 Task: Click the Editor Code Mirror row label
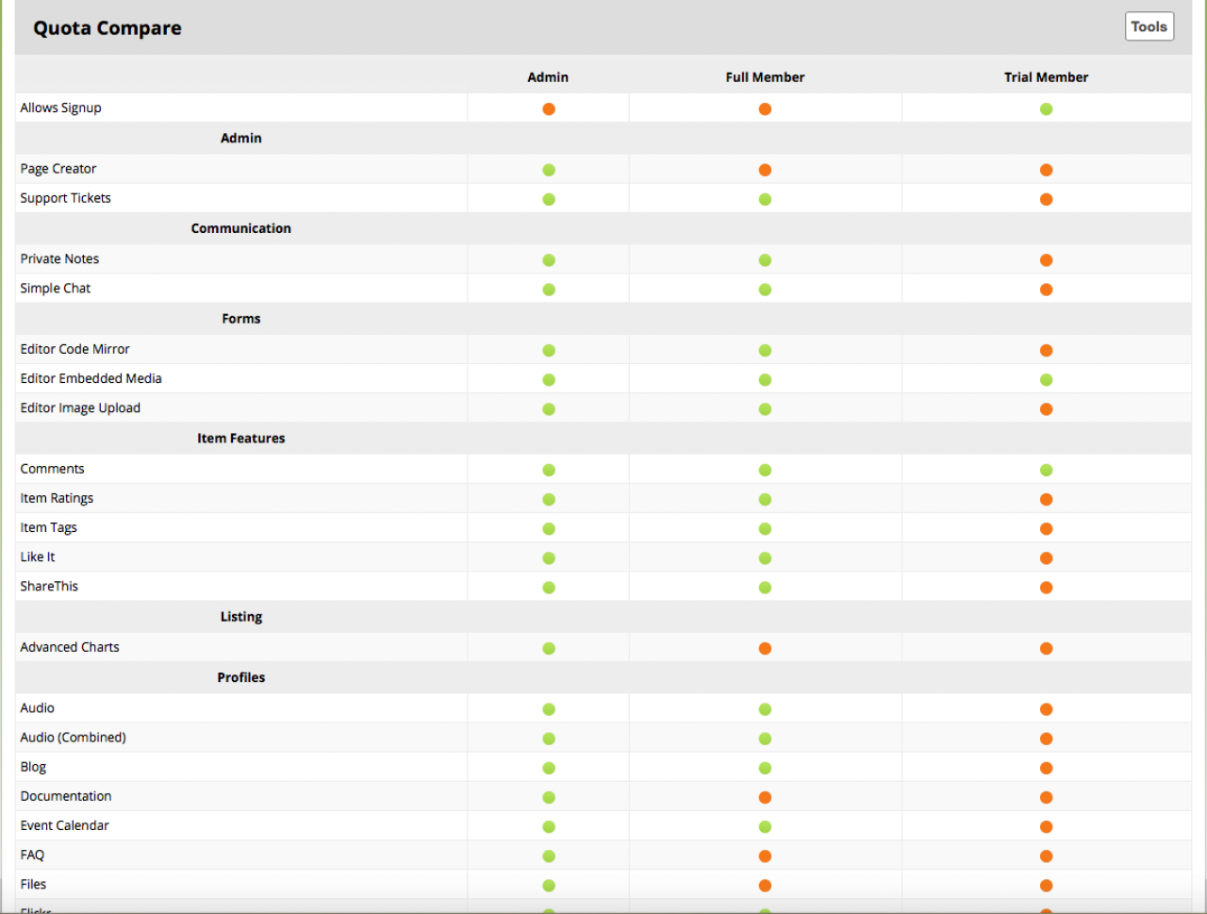coord(75,349)
